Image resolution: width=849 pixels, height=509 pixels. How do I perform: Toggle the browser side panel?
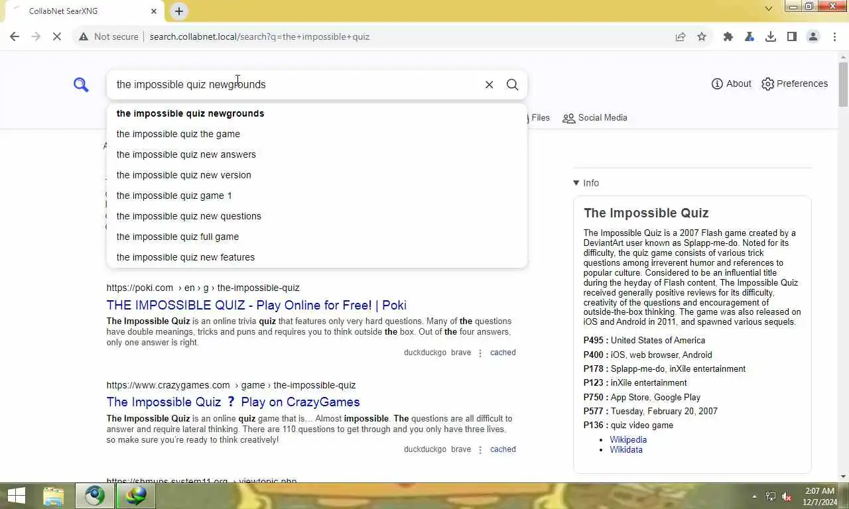(x=792, y=36)
